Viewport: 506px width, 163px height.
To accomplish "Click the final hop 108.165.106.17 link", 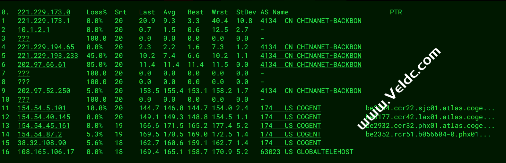I will click(x=46, y=152).
